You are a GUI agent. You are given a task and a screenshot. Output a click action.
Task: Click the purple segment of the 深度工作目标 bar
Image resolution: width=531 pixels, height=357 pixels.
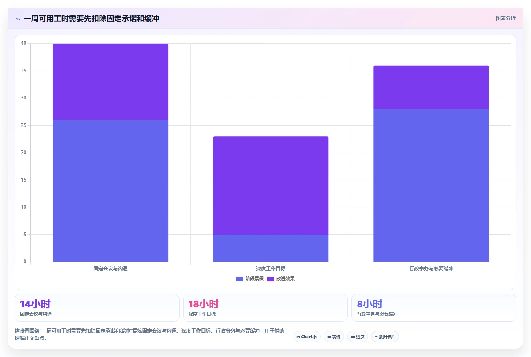click(271, 185)
